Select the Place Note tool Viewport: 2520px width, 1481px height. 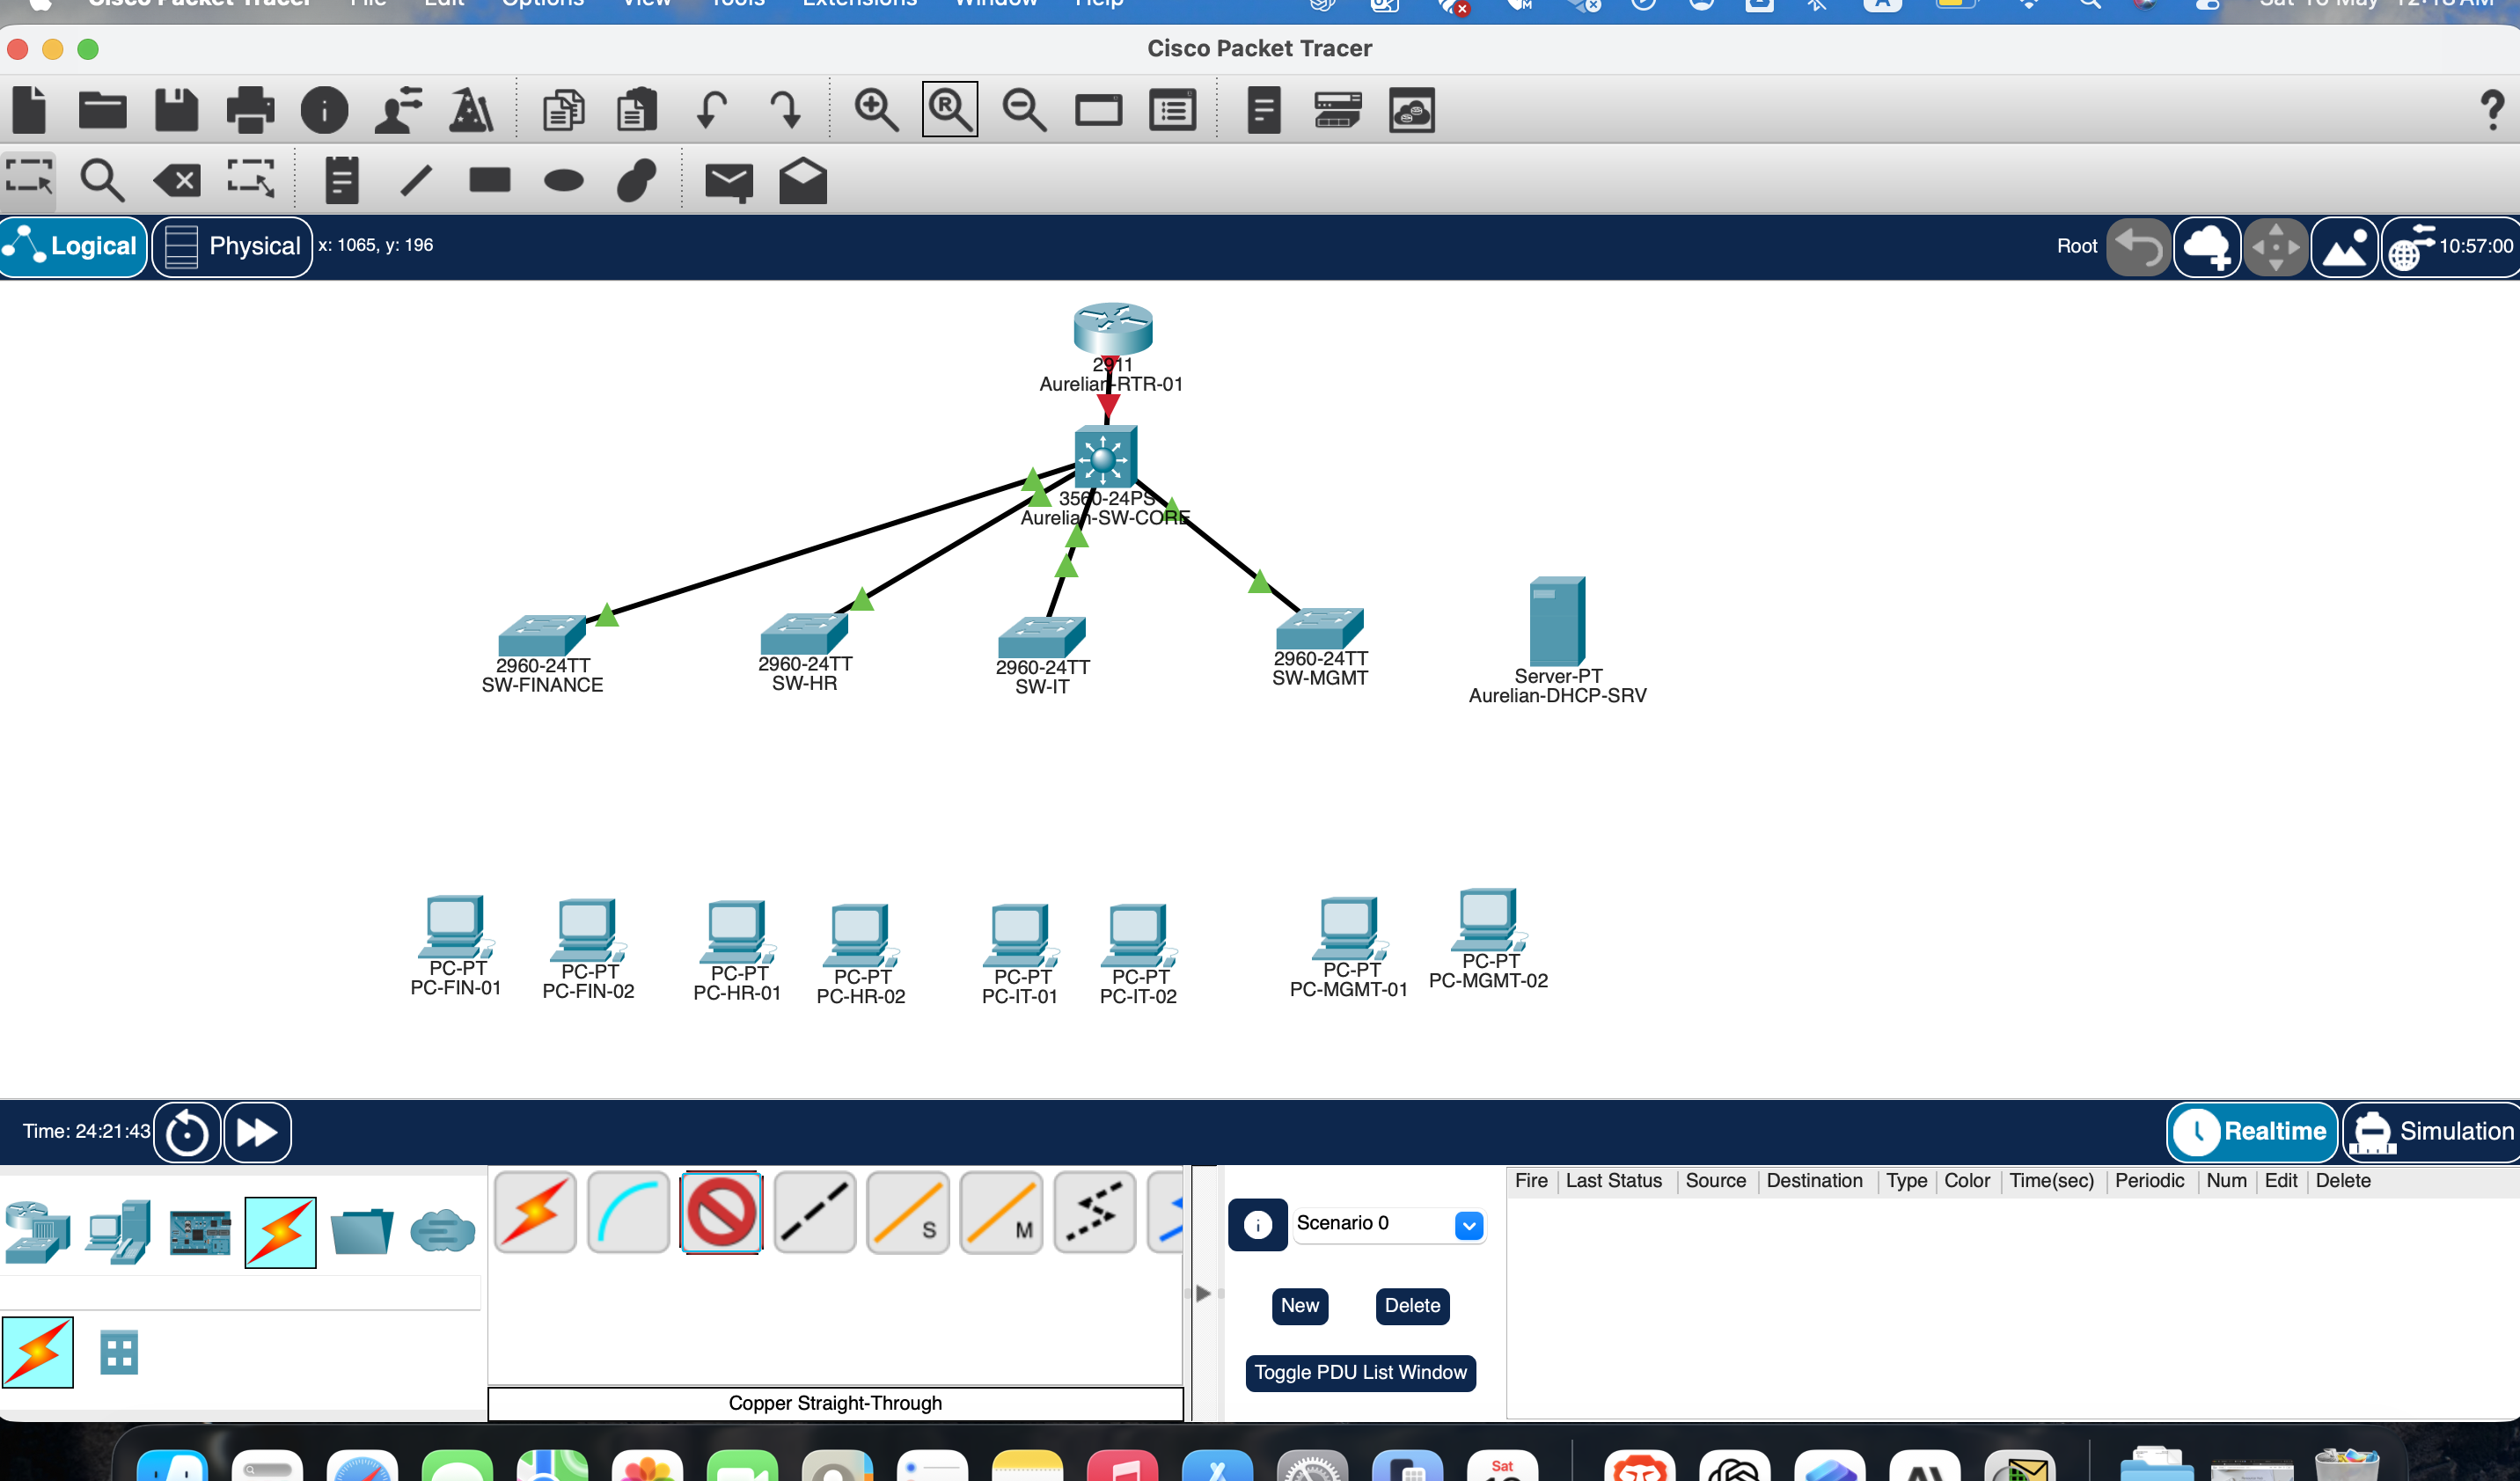342,181
